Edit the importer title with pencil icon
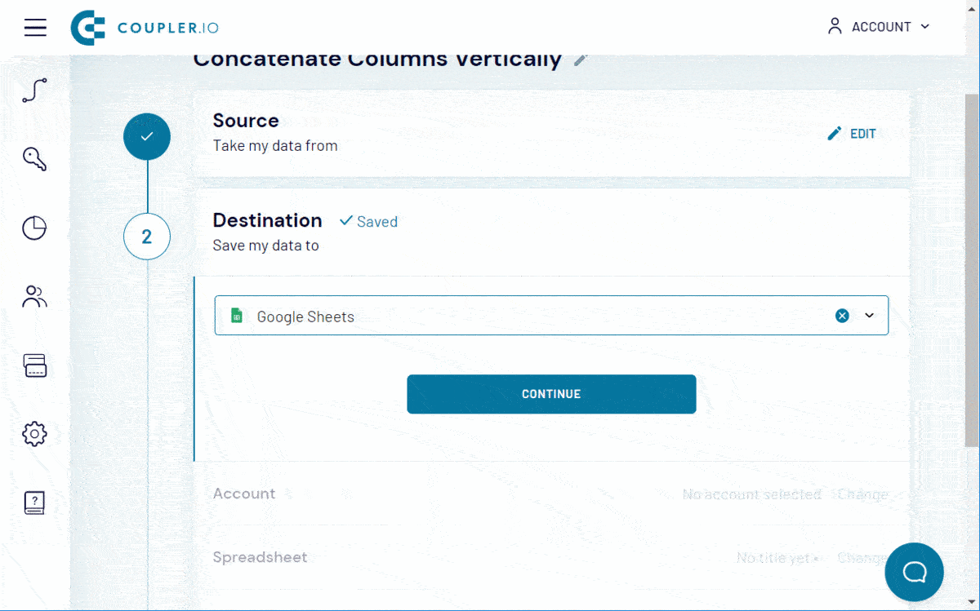Image resolution: width=980 pixels, height=611 pixels. click(581, 60)
